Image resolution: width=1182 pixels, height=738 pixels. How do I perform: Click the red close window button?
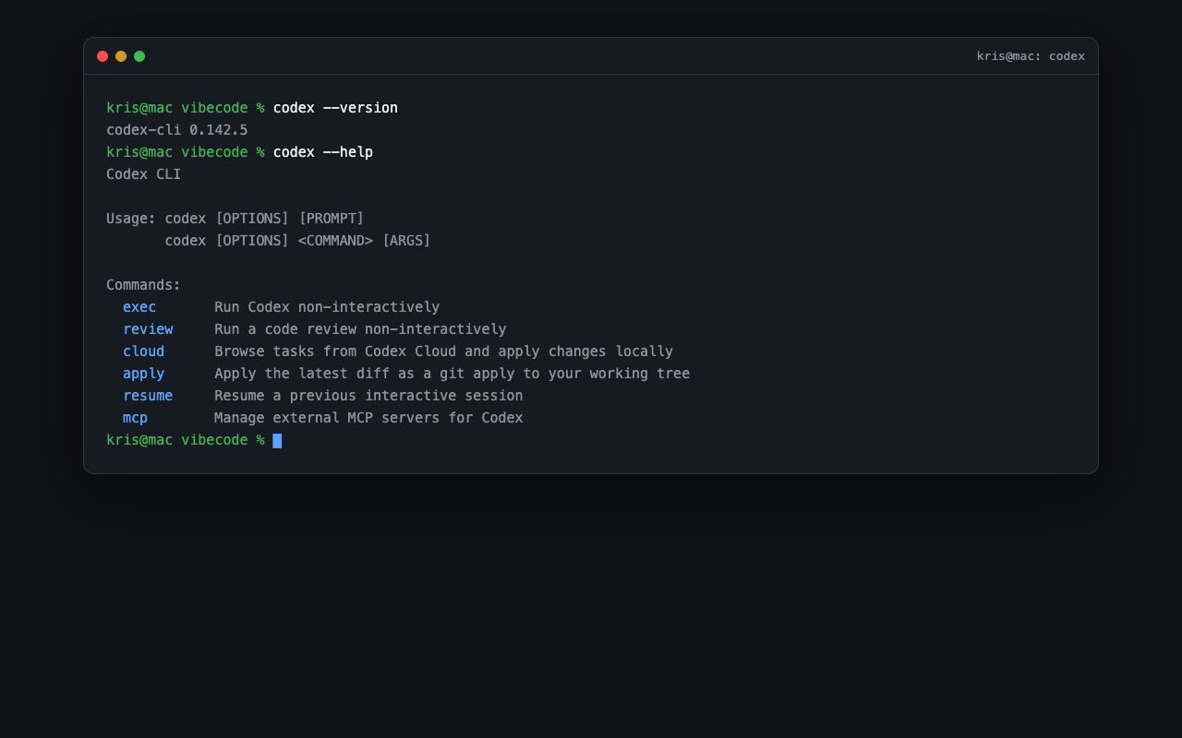[x=103, y=56]
